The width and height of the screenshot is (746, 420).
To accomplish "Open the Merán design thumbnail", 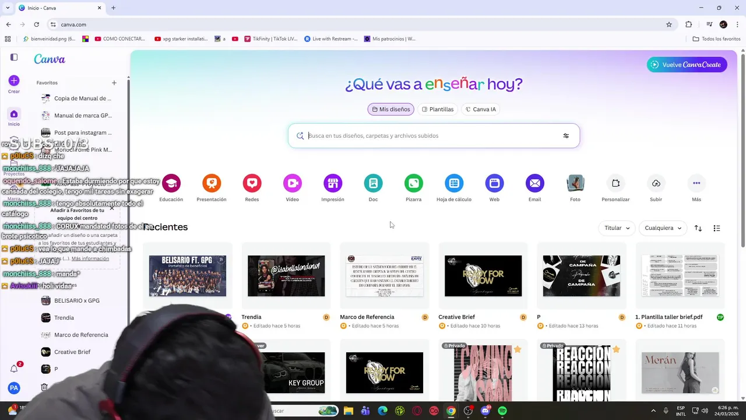I will tap(680, 373).
